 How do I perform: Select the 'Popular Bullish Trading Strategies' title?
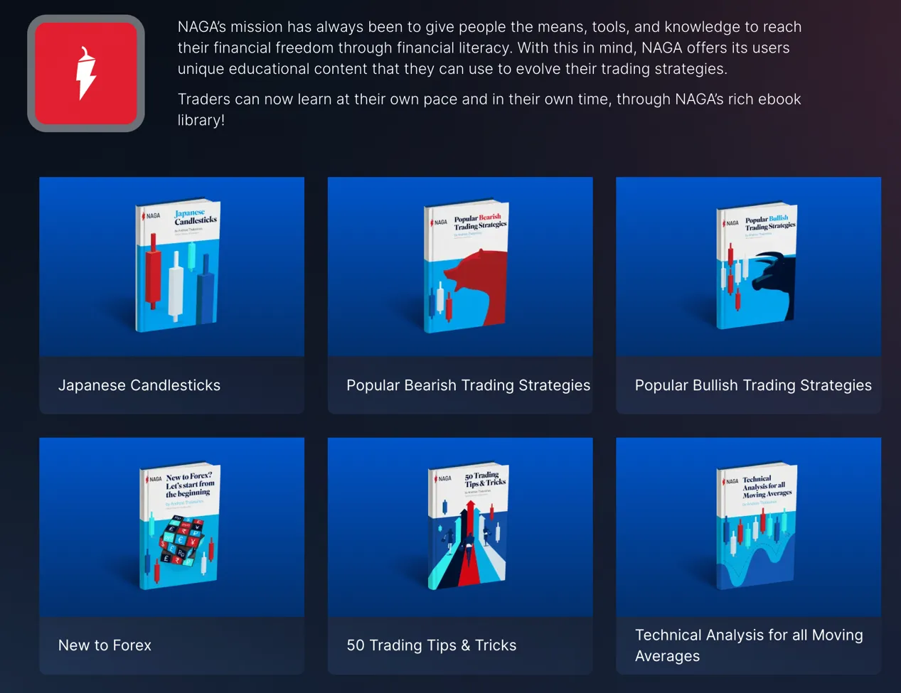[x=753, y=385]
